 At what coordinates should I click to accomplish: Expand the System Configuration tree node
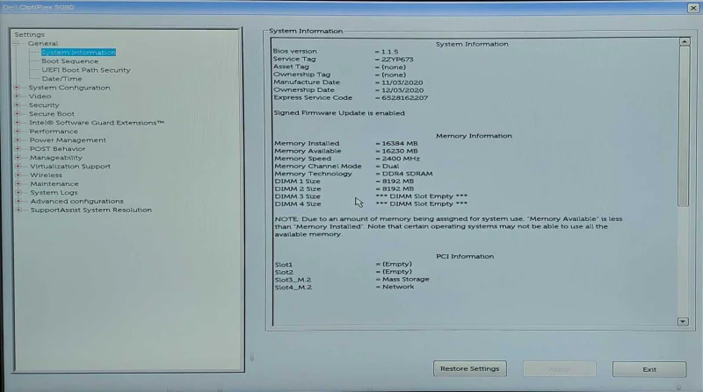(18, 88)
